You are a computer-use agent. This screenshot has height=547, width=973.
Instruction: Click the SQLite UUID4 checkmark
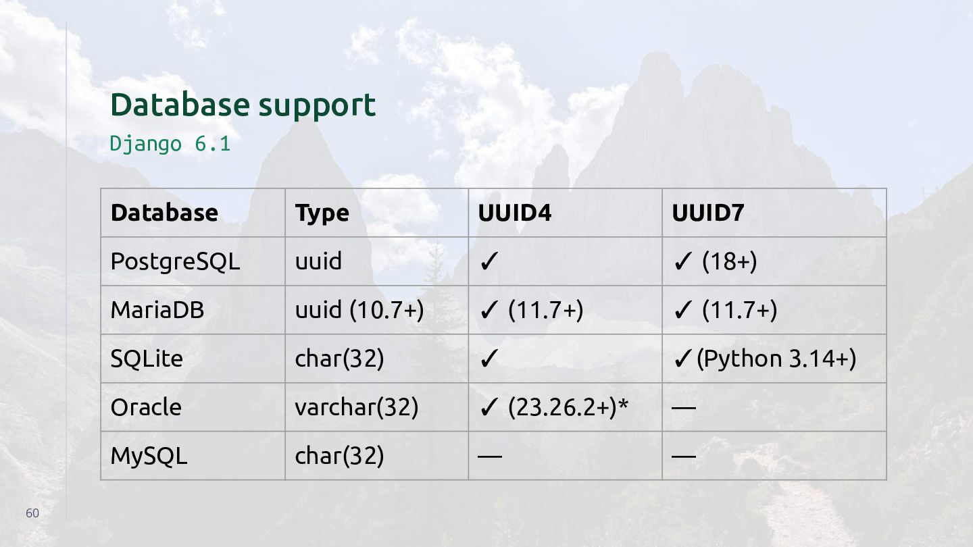(489, 359)
